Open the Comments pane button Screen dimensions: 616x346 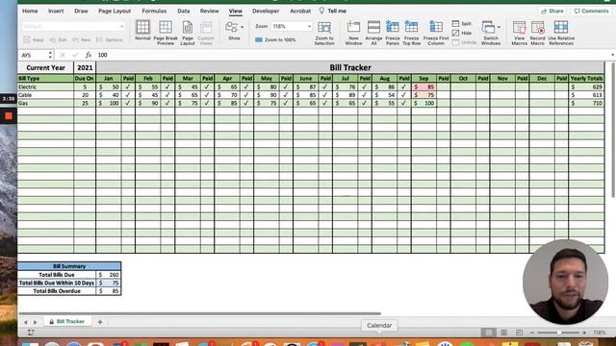click(591, 11)
